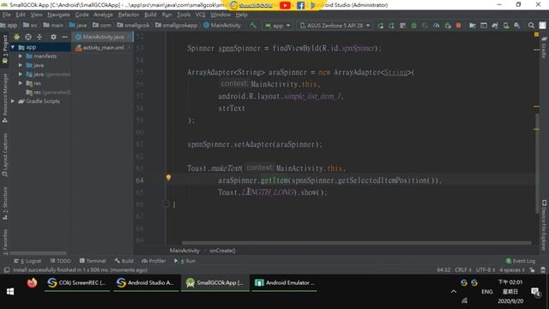The width and height of the screenshot is (549, 309).
Task: Click the Sync Project with Gradle Files icon
Action: (x=495, y=26)
